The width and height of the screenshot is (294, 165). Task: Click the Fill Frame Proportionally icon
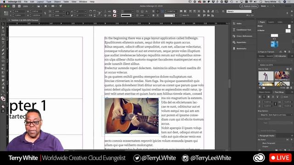(x=181, y=11)
